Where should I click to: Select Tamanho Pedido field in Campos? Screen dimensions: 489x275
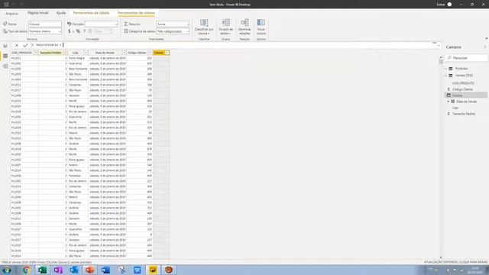point(464,114)
